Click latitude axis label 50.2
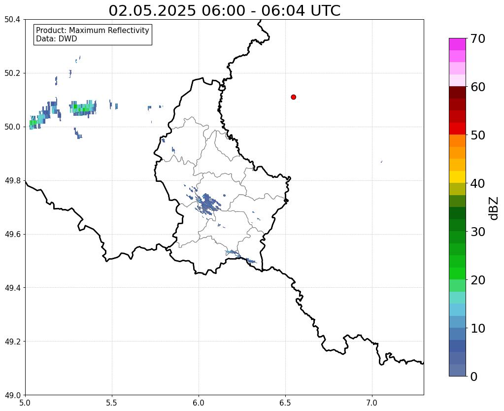 pos(12,73)
